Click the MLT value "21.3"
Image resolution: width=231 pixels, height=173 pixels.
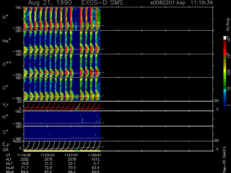(x=48, y=163)
